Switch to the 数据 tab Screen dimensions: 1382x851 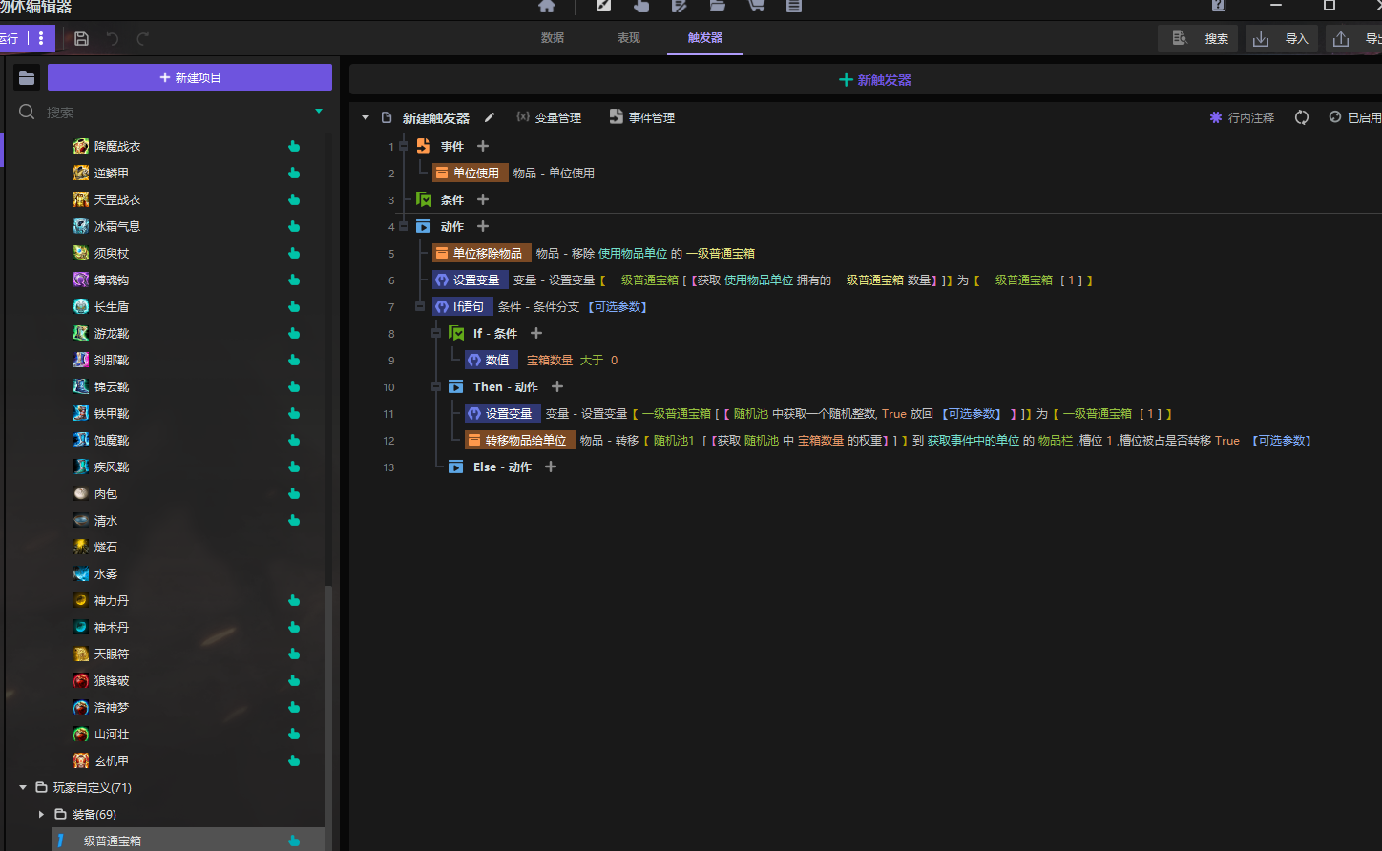coord(553,38)
